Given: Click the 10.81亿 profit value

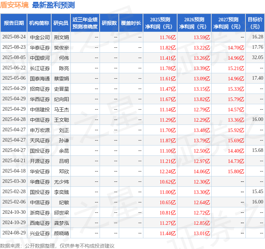Looking at the screenshot, I should (x=168, y=213).
